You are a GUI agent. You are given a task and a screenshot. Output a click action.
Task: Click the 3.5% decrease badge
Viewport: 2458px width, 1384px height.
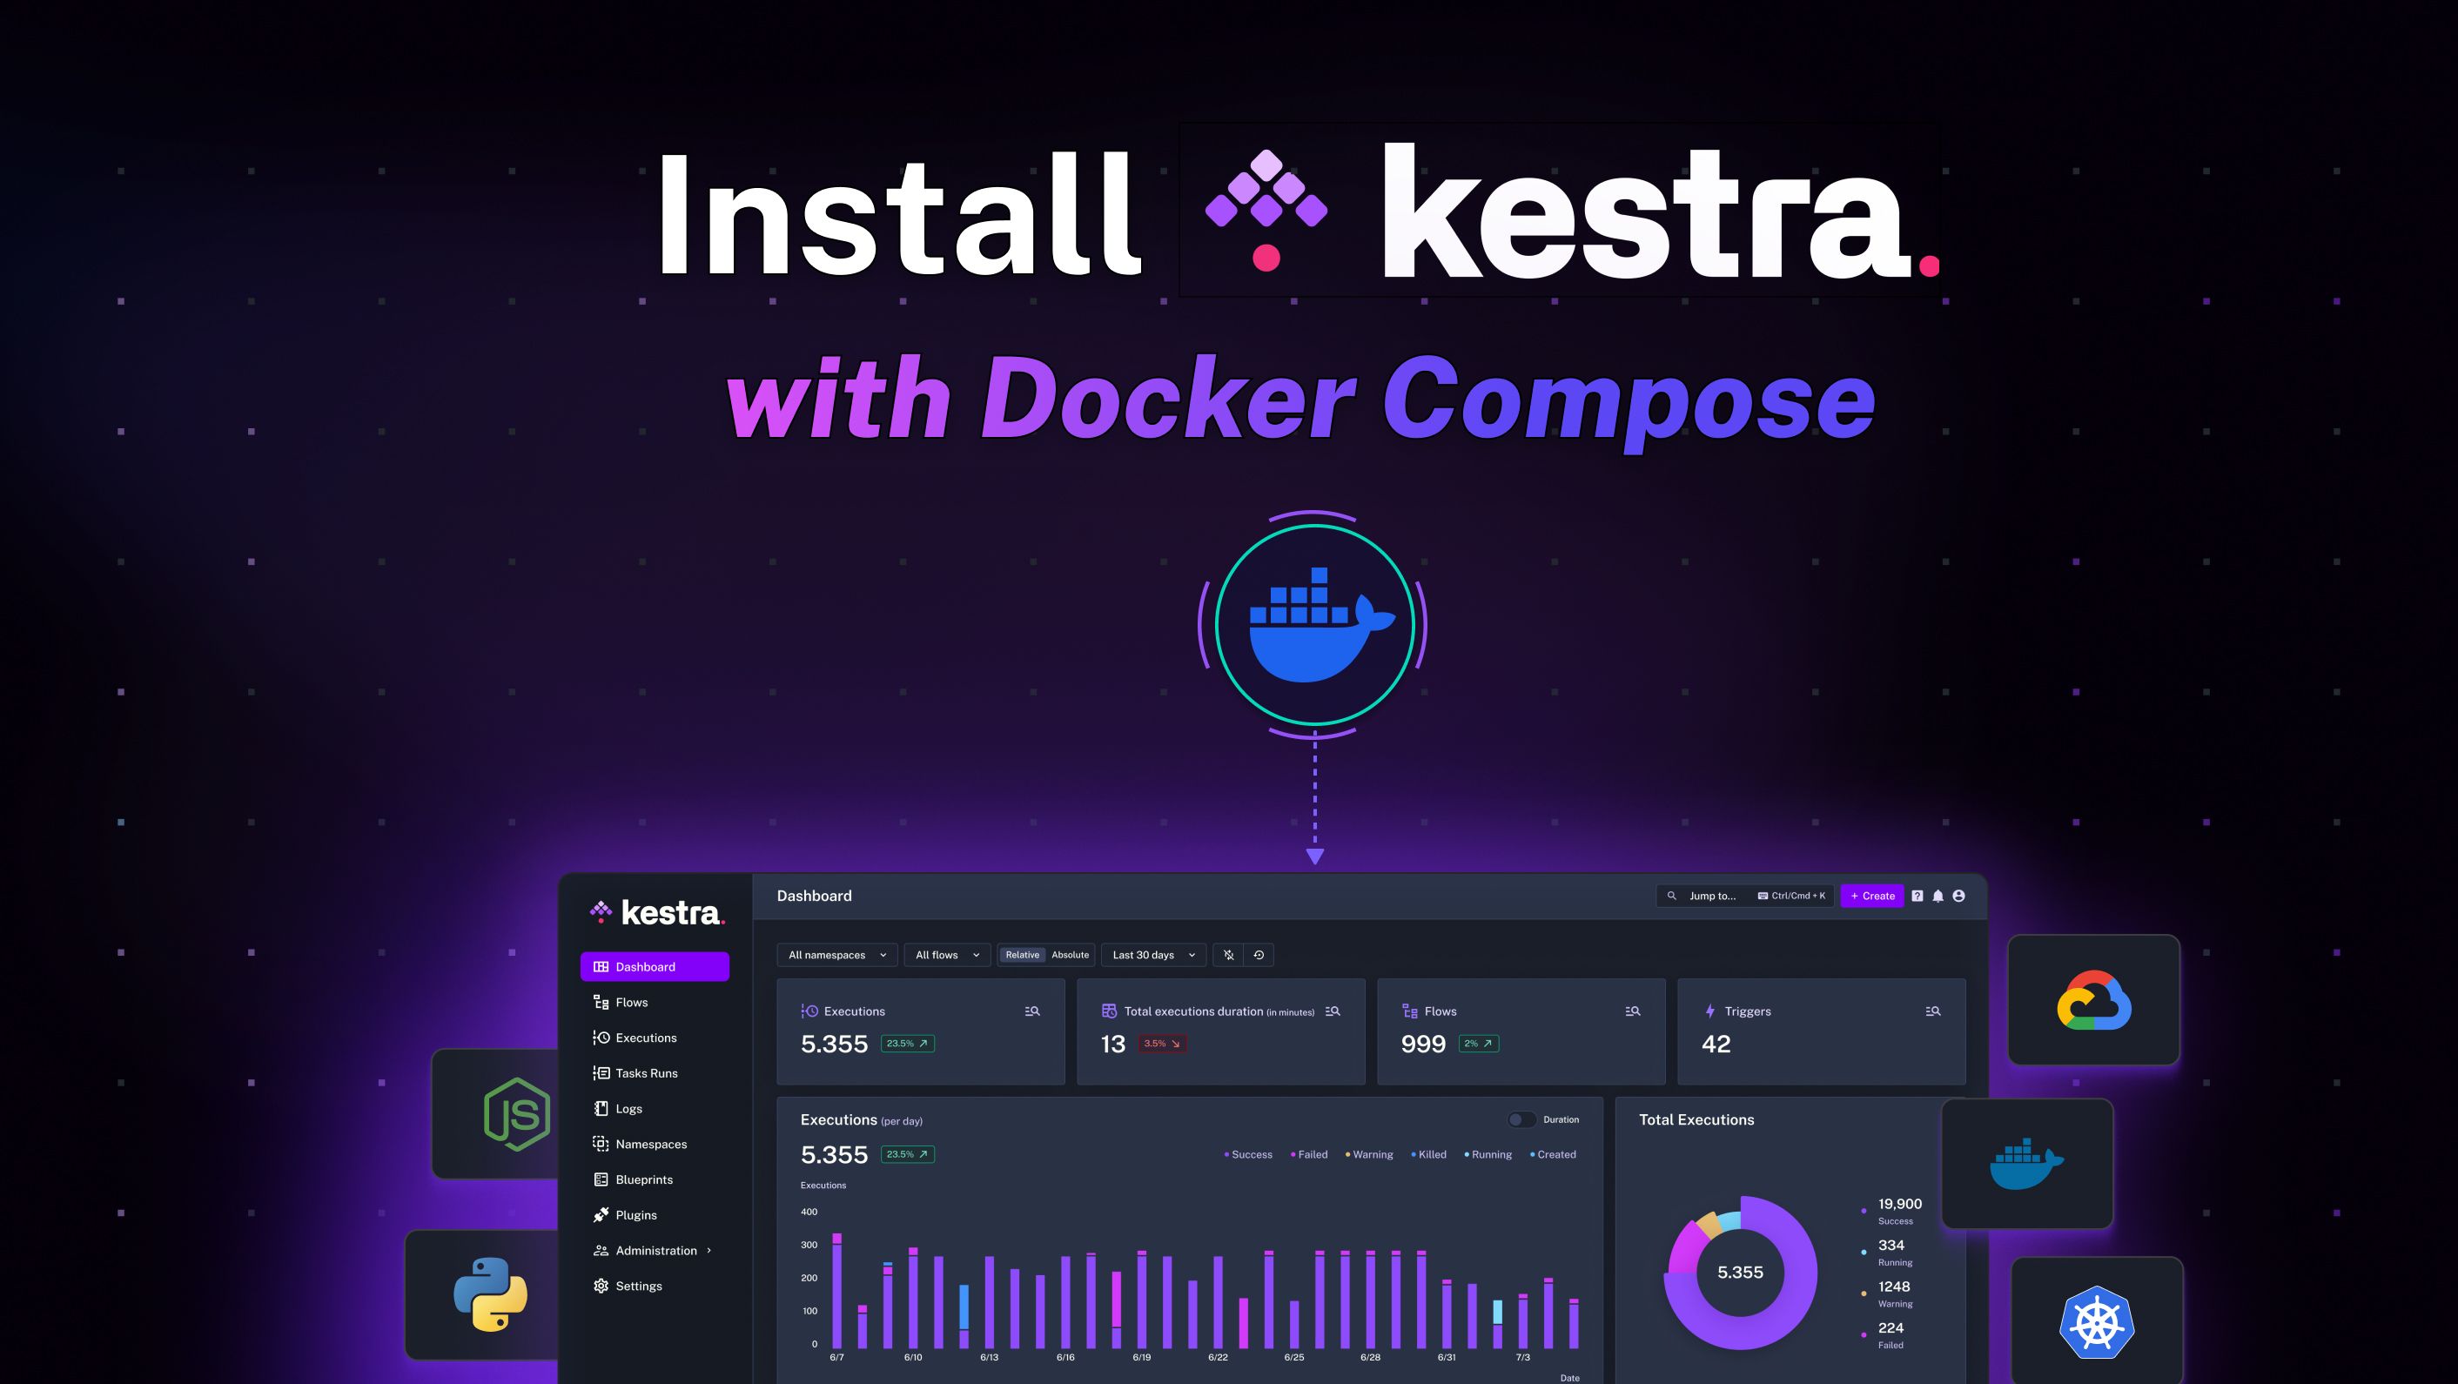1162,1044
